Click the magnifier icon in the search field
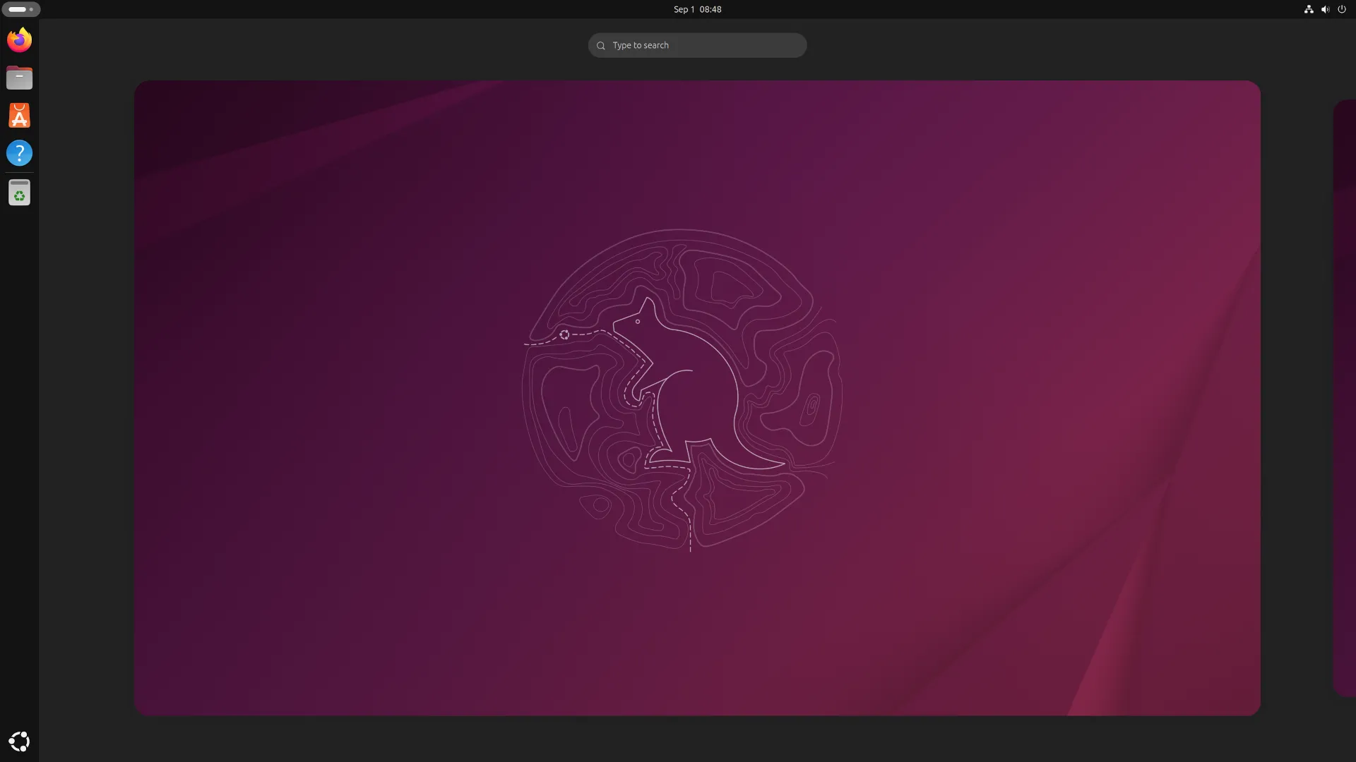The image size is (1356, 762). coord(601,46)
